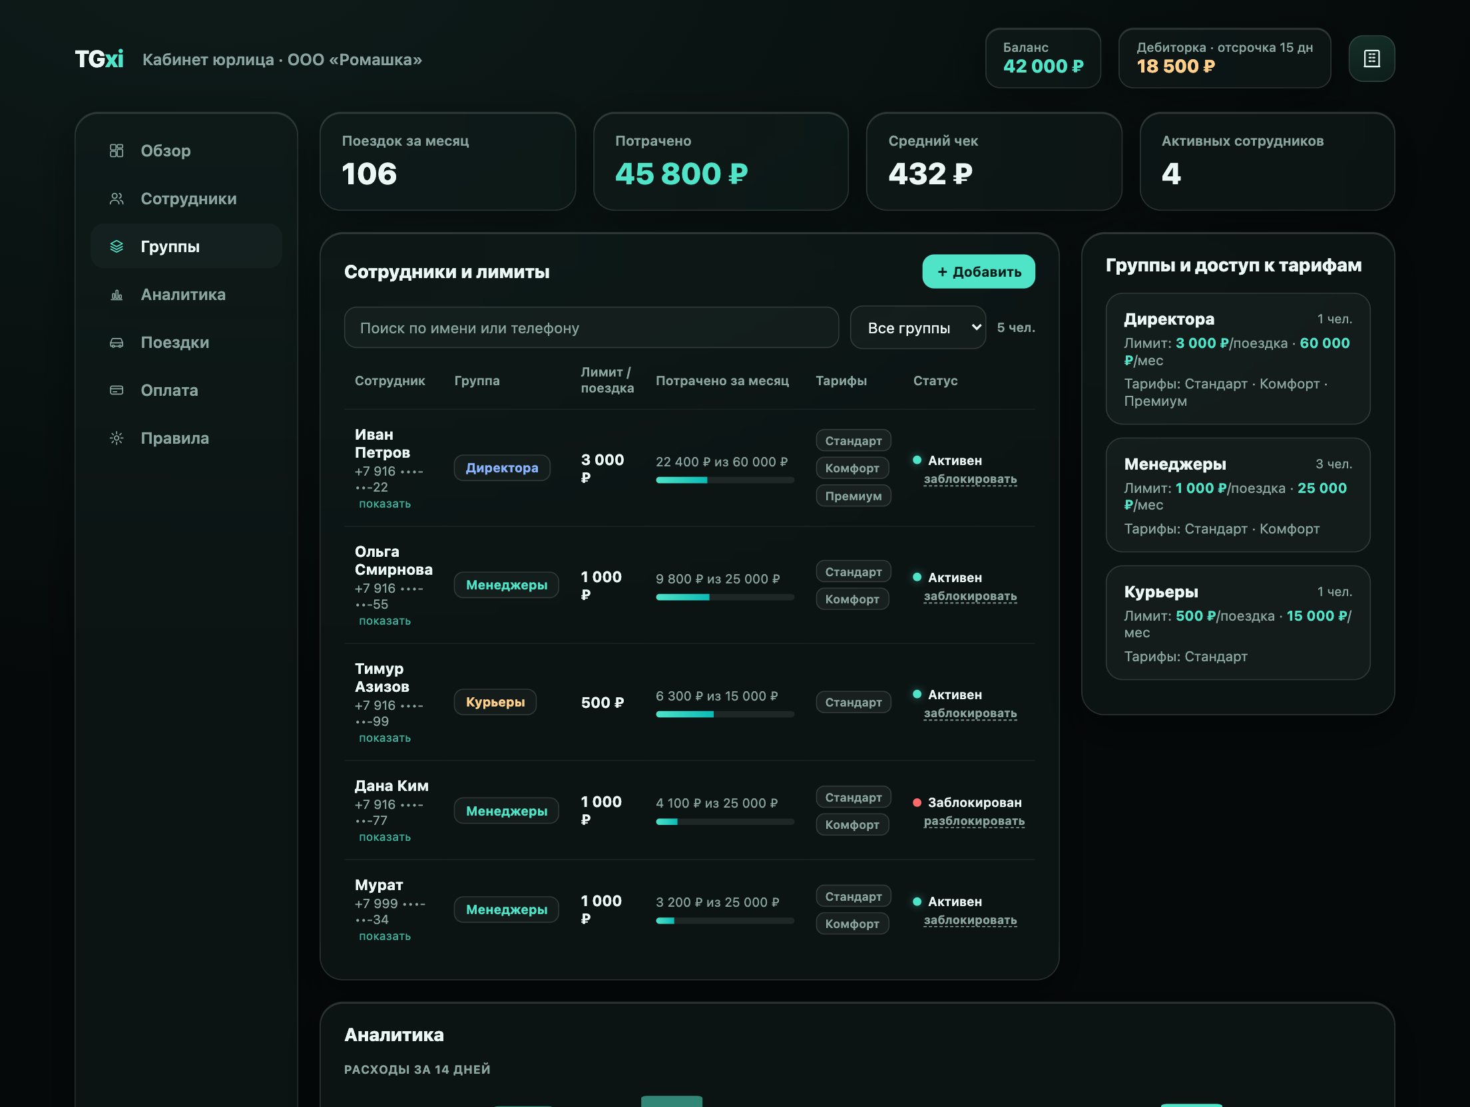Click the 5 чел. counter
The height and width of the screenshot is (1107, 1470).
pyautogui.click(x=1016, y=327)
